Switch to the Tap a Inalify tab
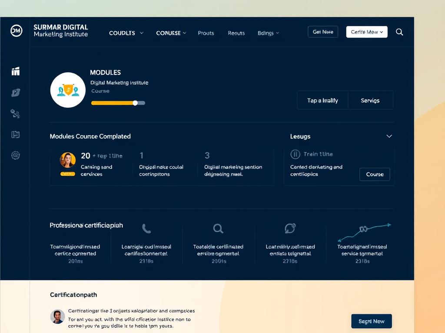Viewport: 445px width, 333px height. pos(322,100)
